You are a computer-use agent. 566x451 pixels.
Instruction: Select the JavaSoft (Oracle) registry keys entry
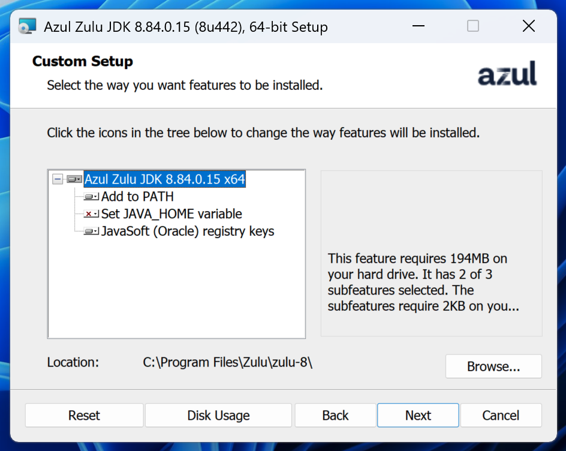click(188, 231)
